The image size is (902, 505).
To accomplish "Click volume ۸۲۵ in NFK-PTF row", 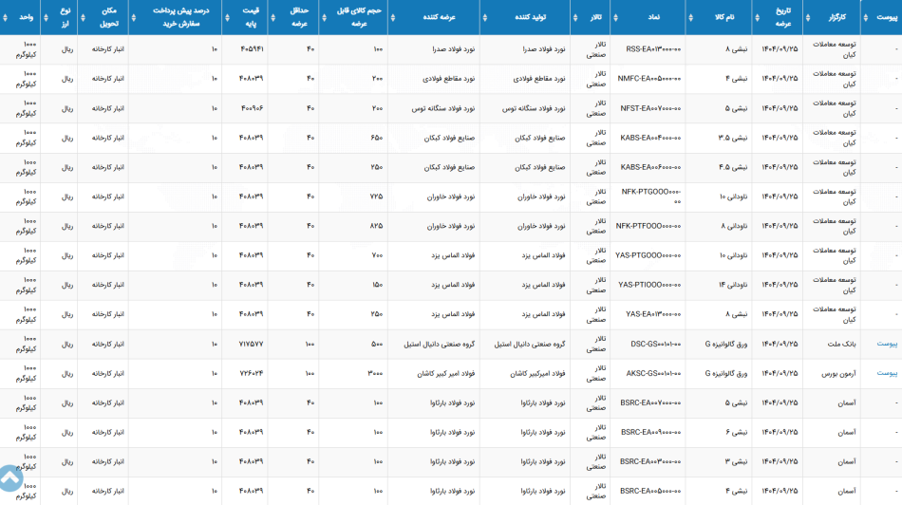I will coord(376,226).
